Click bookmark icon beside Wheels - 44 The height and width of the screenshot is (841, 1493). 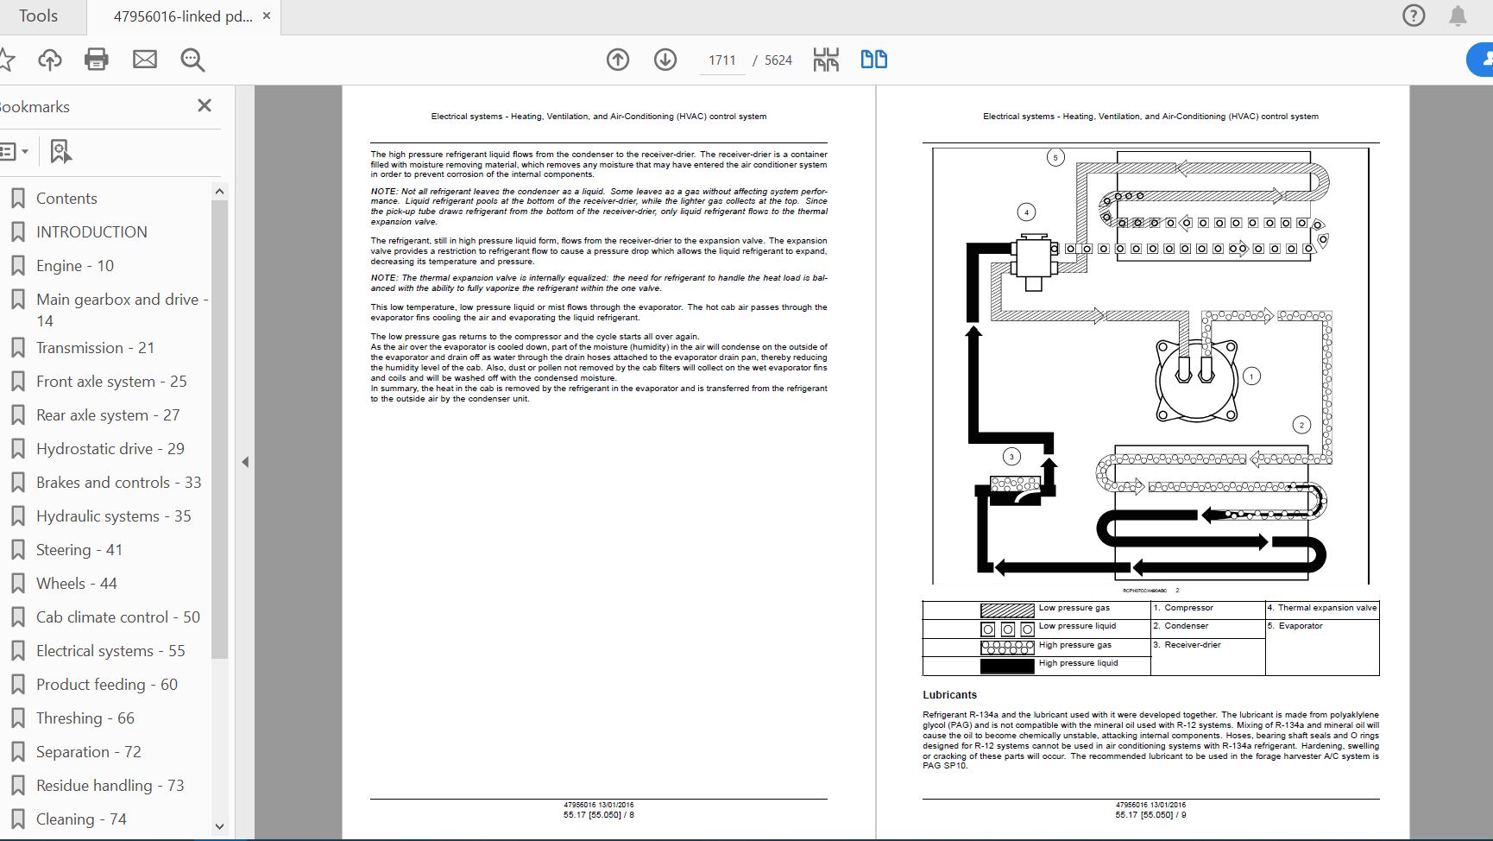17,584
